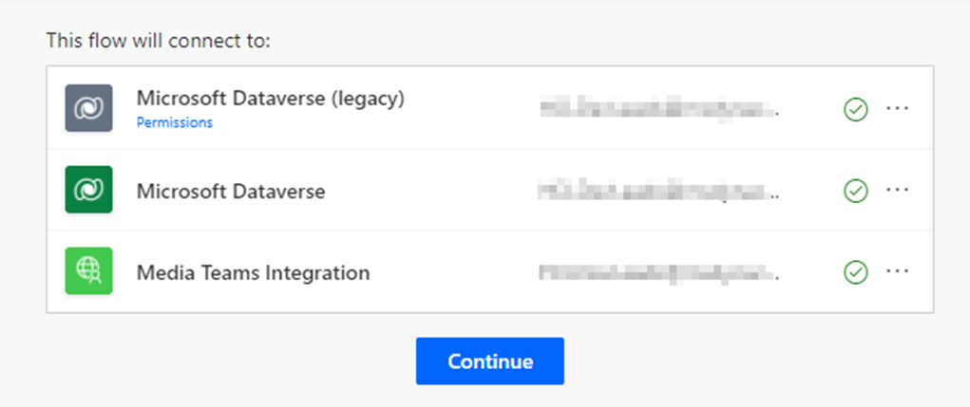
Task: Expand the ellipsis menu for Media Teams Integration
Action: tap(898, 272)
